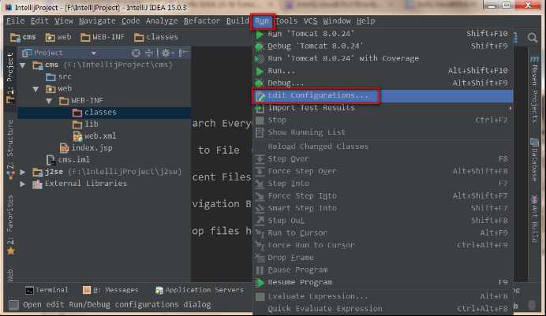Open Ant Build side tab

[534, 218]
